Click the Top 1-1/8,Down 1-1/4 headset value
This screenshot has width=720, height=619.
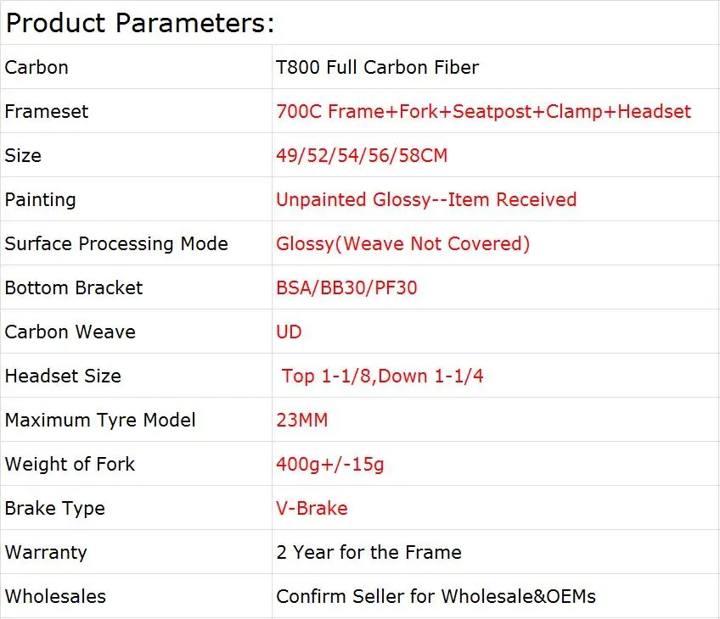(x=382, y=376)
